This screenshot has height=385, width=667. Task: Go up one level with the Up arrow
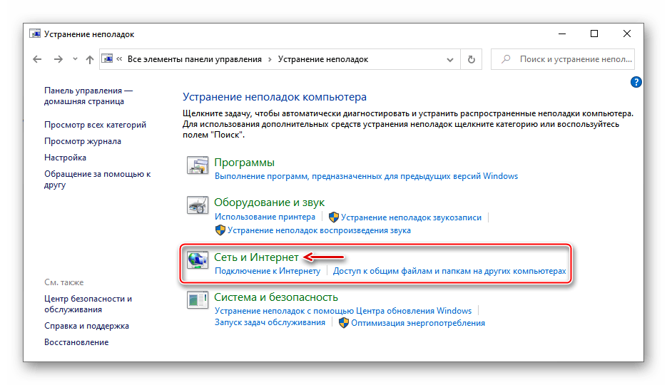tap(89, 59)
